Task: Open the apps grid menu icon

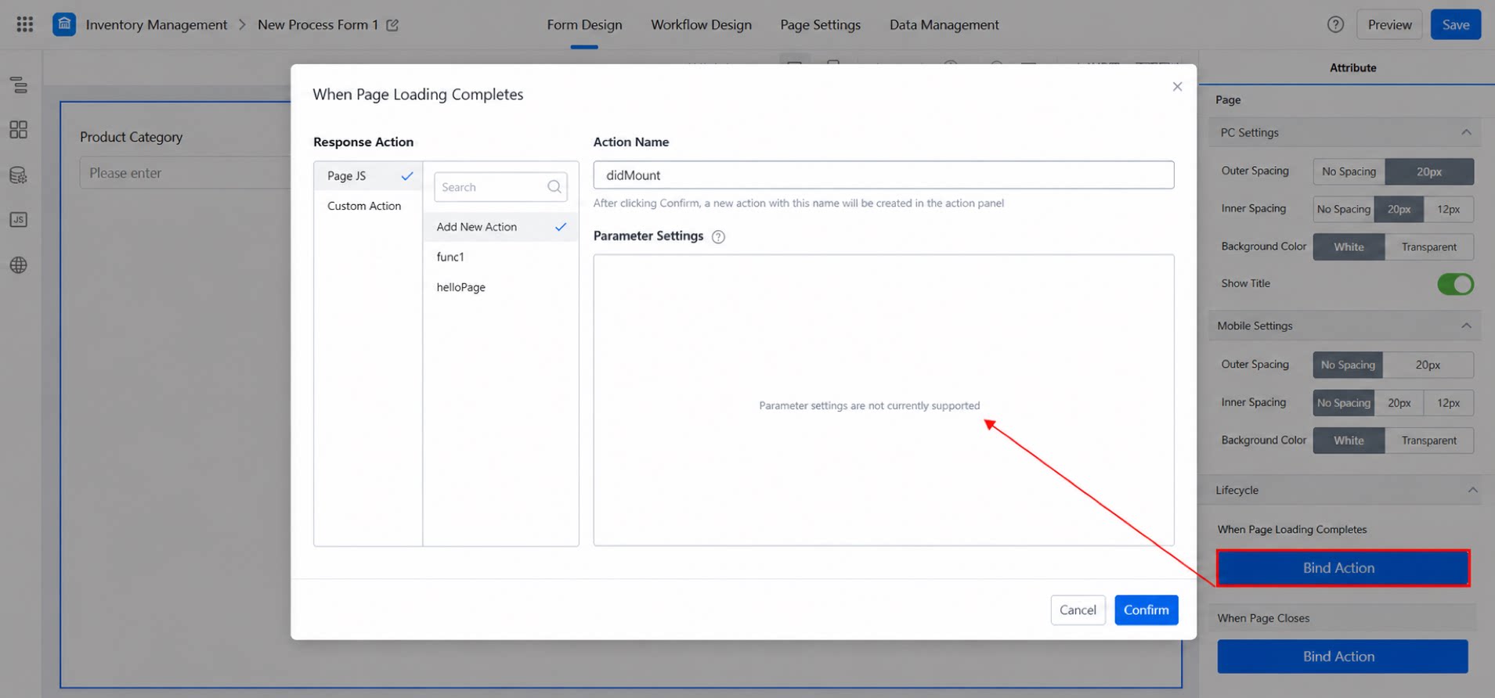Action: (x=25, y=24)
